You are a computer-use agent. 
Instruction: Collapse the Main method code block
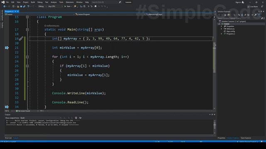[27, 29]
